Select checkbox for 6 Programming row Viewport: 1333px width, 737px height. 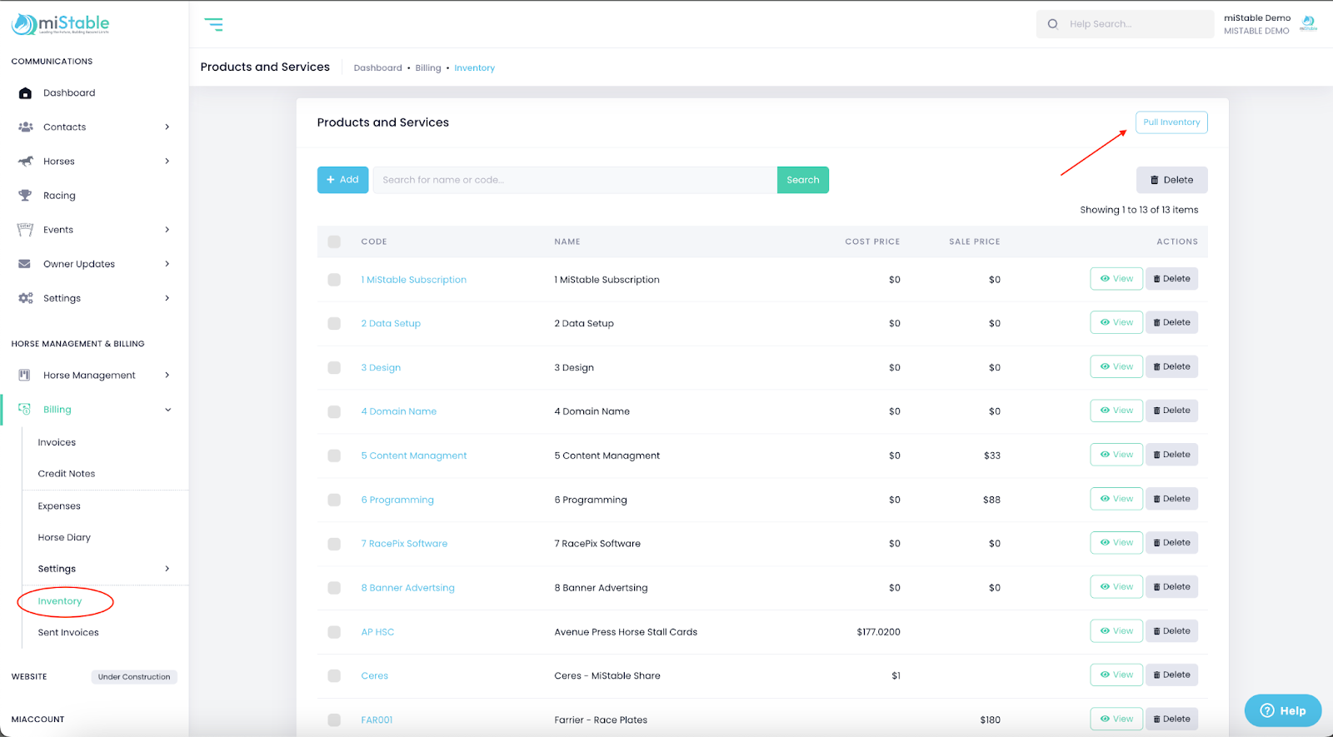click(334, 500)
